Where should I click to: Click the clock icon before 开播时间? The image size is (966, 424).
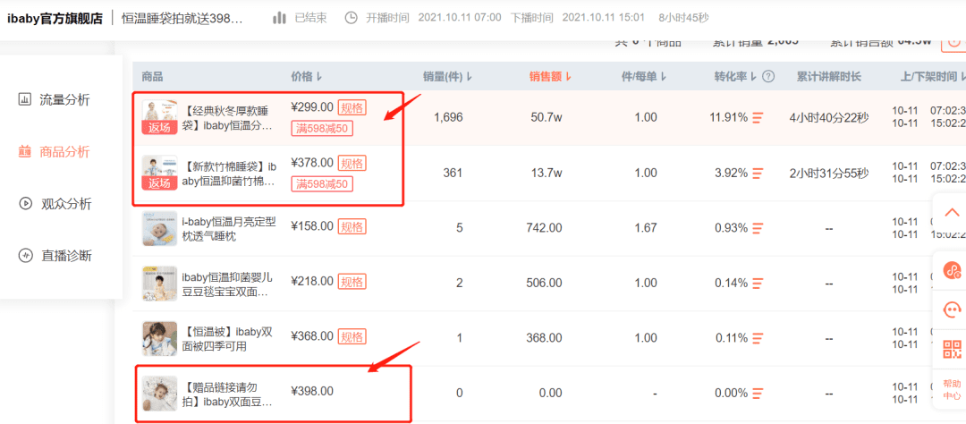click(x=351, y=18)
